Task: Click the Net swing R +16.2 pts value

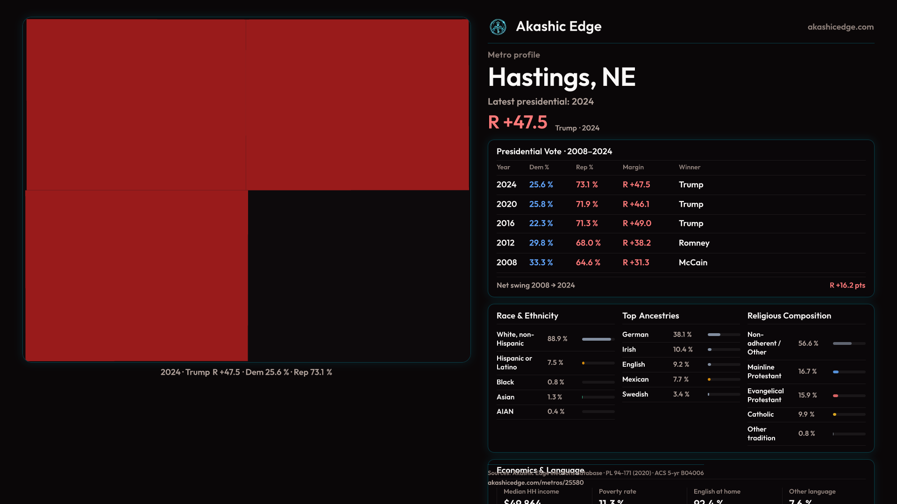Action: (847, 285)
